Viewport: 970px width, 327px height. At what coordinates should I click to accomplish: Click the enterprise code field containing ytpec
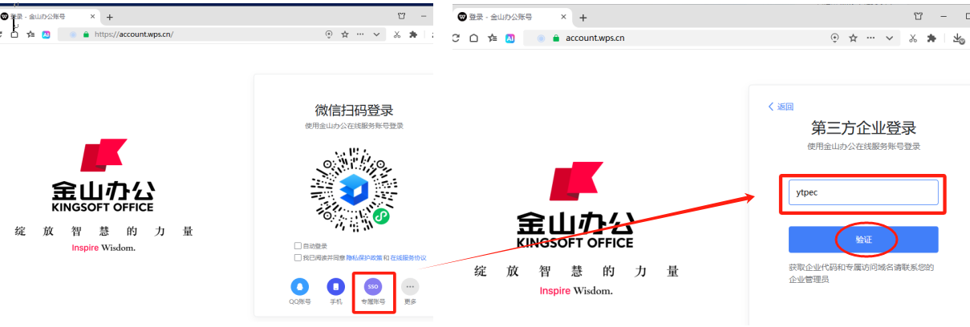pyautogui.click(x=862, y=192)
